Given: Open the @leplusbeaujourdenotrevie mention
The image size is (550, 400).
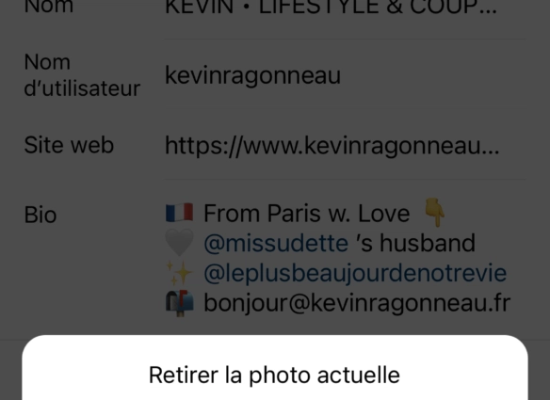Looking at the screenshot, I should click(x=355, y=273).
